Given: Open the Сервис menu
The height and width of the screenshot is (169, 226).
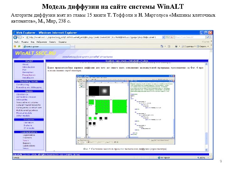Looking at the screenshot, I should coord(52,42).
